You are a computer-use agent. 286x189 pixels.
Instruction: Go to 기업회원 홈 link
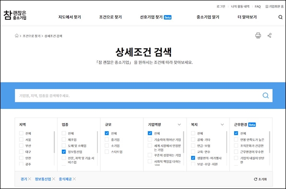[275, 7]
